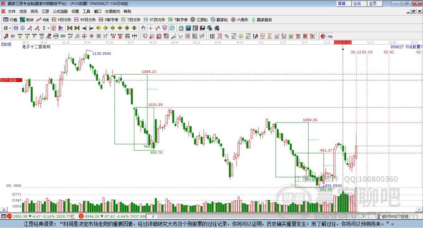Click the red 2024-01-04 date marker
The height and width of the screenshot is (228, 423).
(342, 42)
